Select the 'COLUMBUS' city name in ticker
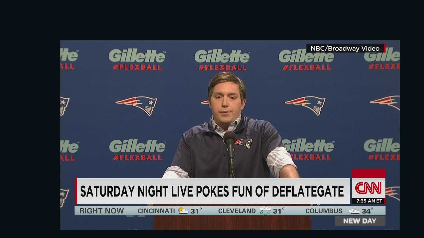This screenshot has width=424, height=238. pos(324,211)
